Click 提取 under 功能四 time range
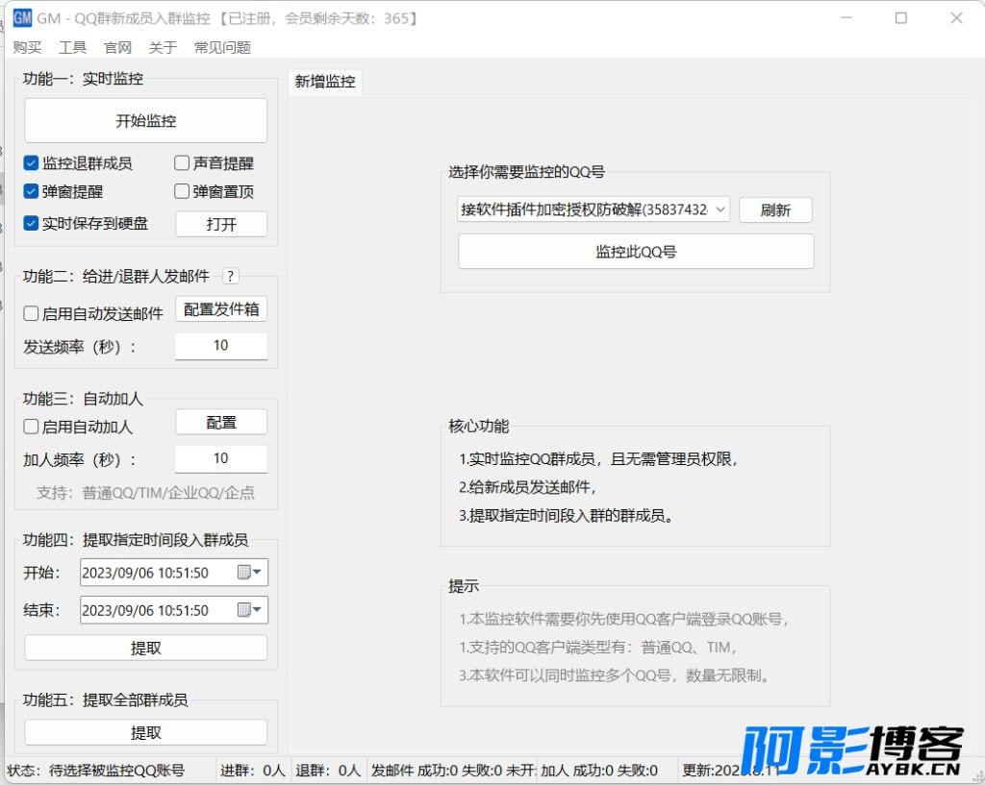Image resolution: width=985 pixels, height=785 pixels. pos(146,648)
